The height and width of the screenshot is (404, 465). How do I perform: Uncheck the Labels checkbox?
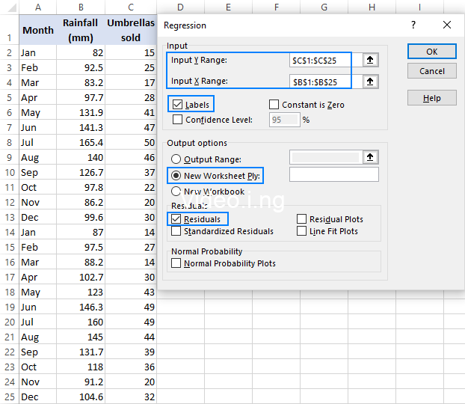click(x=178, y=105)
